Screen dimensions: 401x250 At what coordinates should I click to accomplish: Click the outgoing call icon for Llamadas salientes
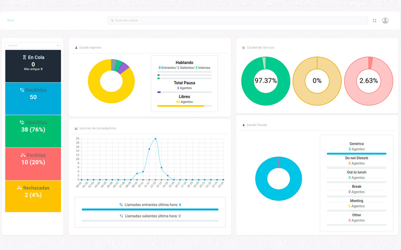(122, 216)
